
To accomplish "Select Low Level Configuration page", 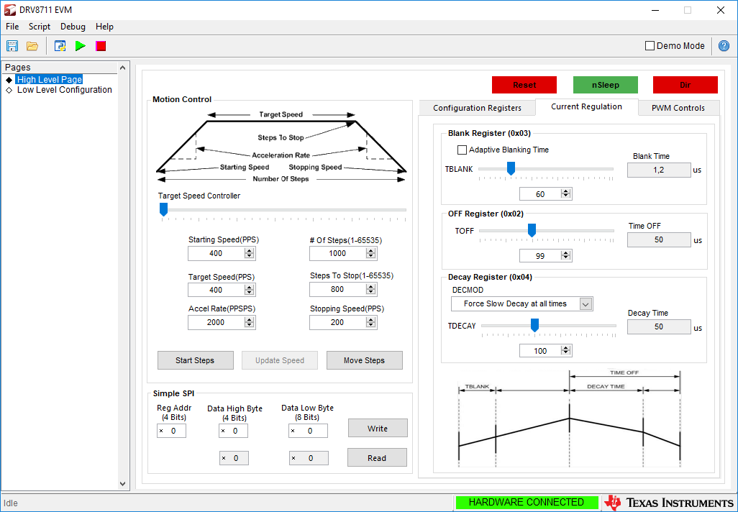I will pyautogui.click(x=65, y=90).
